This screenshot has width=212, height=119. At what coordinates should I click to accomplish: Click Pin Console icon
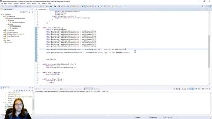[196, 89]
